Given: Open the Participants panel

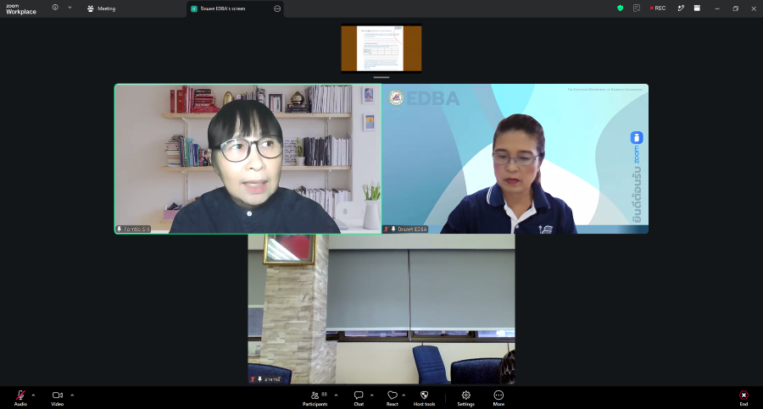Looking at the screenshot, I should click(315, 397).
